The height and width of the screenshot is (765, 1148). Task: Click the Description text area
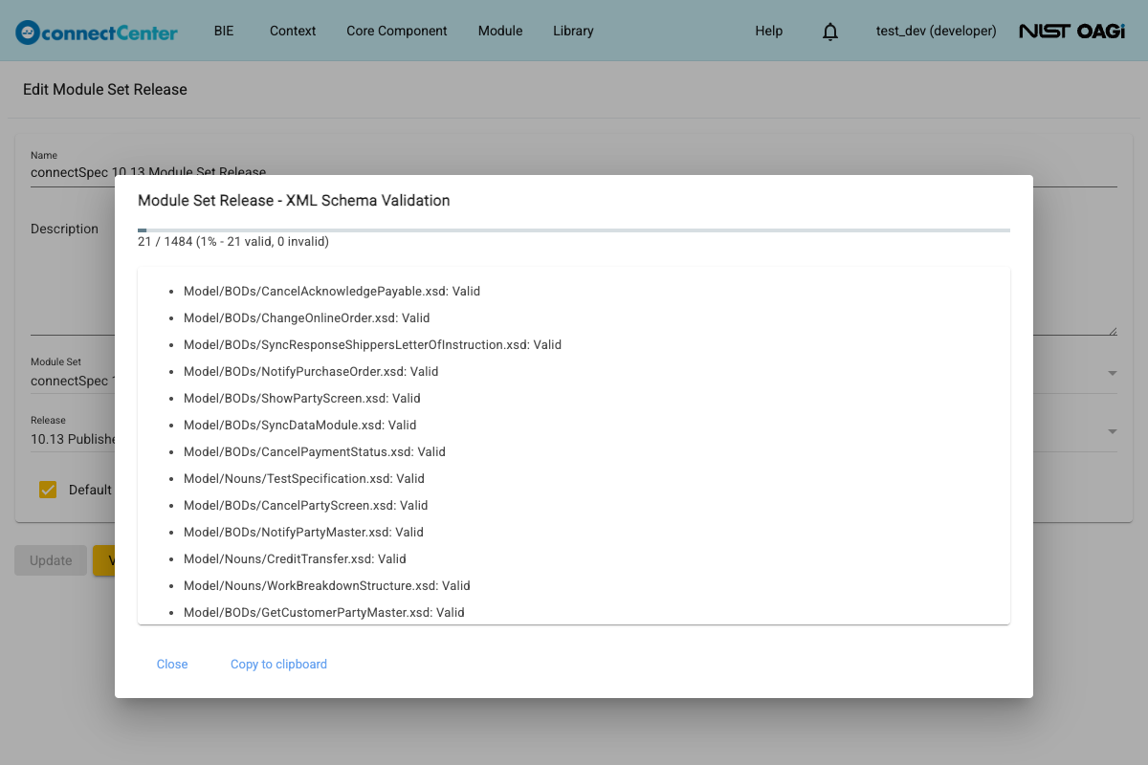(574, 277)
